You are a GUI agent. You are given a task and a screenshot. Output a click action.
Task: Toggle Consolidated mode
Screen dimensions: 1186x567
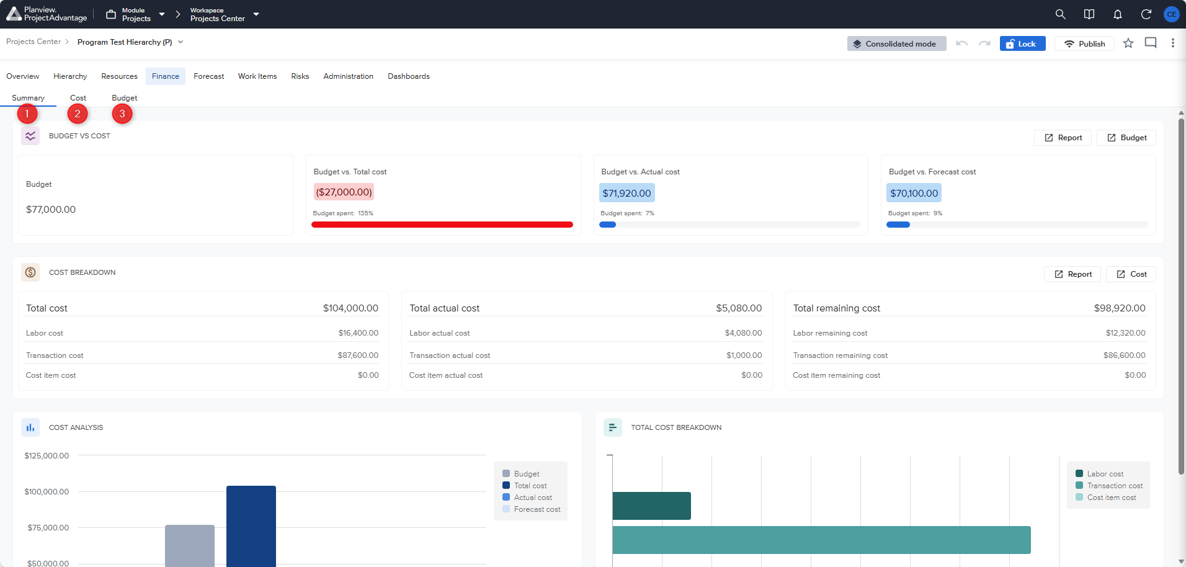(x=896, y=43)
